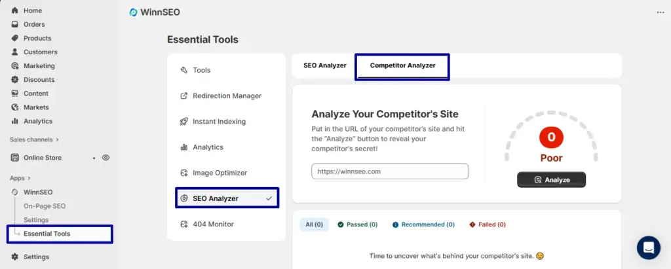Filter results by Passed (0)

click(358, 224)
